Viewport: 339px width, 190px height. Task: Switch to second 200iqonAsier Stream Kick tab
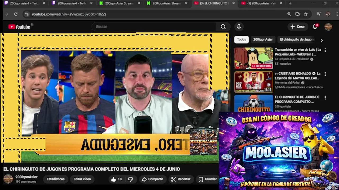click(x=167, y=3)
